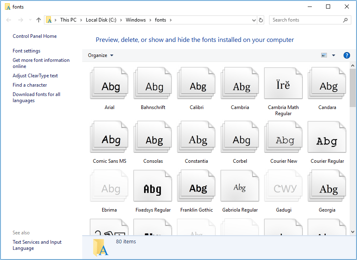The image size is (357, 260).
Task: Select the Cambria Math Regular font icon
Action: [x=283, y=83]
